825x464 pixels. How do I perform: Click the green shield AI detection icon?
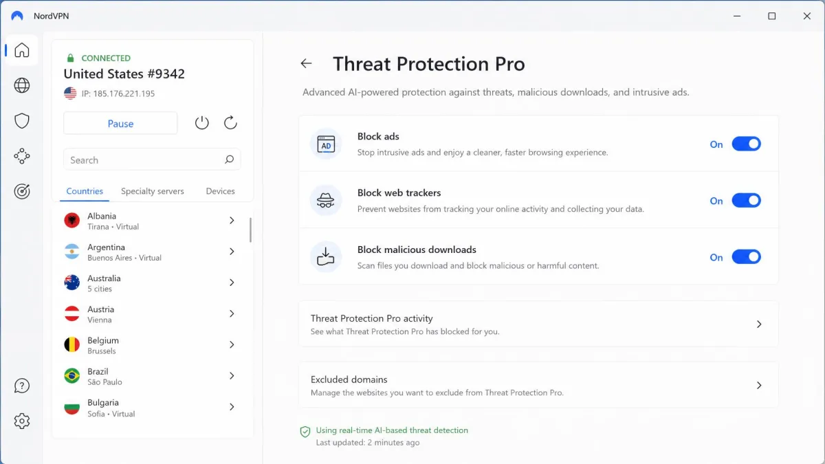(305, 432)
